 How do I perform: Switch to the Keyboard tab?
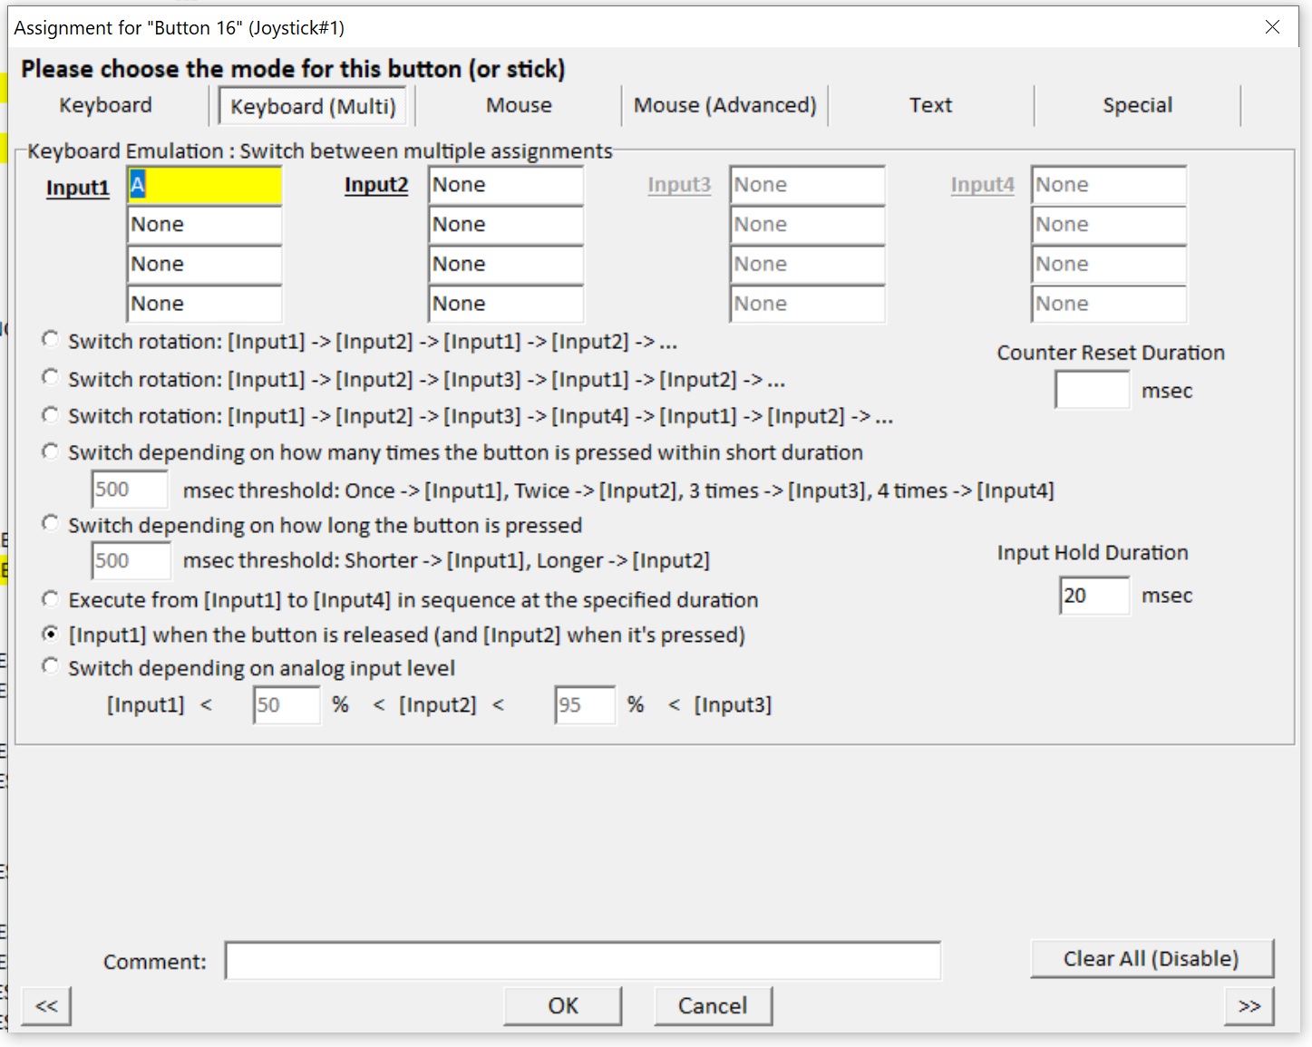105,105
